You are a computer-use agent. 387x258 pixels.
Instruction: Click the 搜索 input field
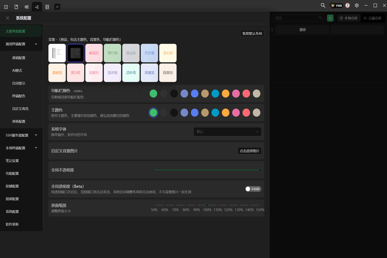coord(295,18)
